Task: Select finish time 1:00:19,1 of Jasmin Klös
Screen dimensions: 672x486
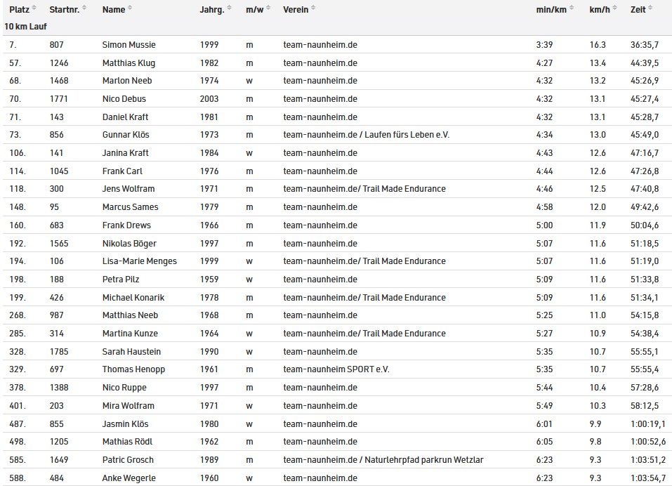Action: click(648, 424)
